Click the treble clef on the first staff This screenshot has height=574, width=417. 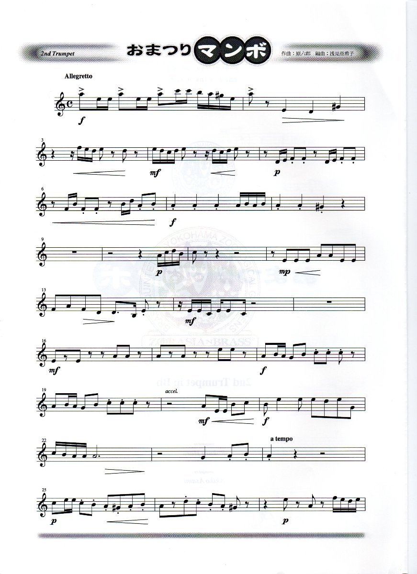point(61,103)
